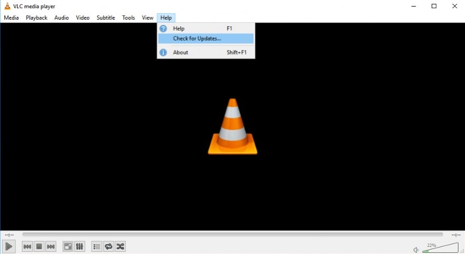Set volume on the volume slider

click(440, 248)
